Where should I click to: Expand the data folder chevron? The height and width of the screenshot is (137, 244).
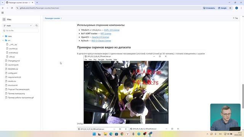click(3, 36)
